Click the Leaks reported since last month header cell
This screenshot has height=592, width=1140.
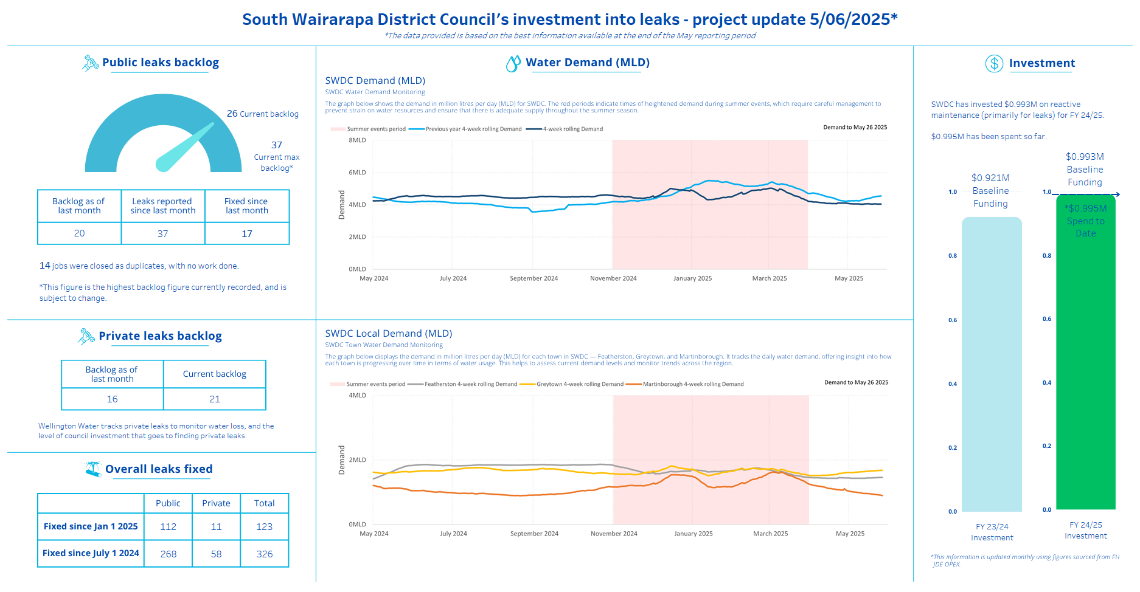(163, 206)
